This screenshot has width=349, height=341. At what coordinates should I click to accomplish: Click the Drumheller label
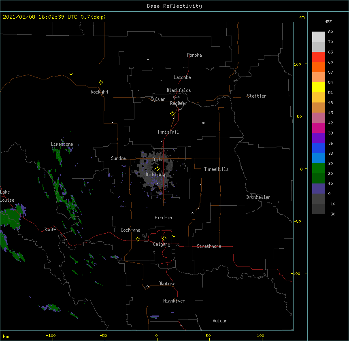click(258, 197)
